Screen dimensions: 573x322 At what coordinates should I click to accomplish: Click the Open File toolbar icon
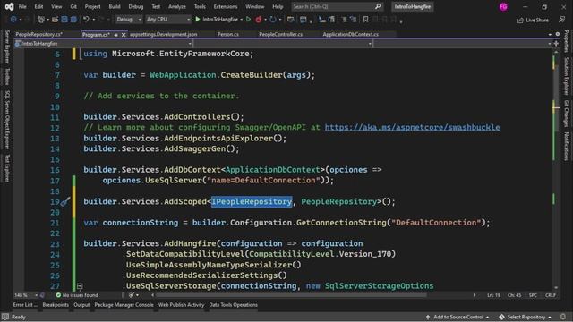tap(55, 20)
